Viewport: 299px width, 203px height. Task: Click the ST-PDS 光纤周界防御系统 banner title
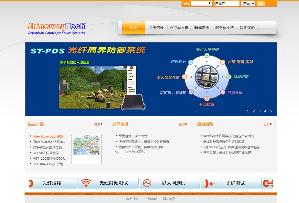click(88, 50)
